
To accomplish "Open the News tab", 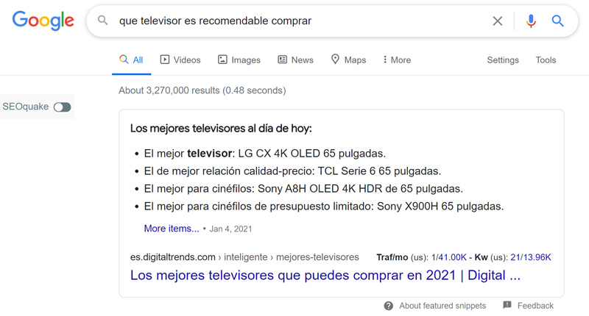I will click(x=296, y=60).
